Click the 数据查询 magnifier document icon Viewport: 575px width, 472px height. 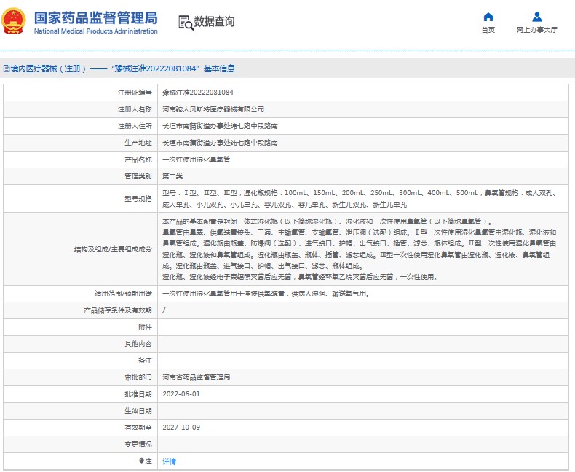coord(185,23)
